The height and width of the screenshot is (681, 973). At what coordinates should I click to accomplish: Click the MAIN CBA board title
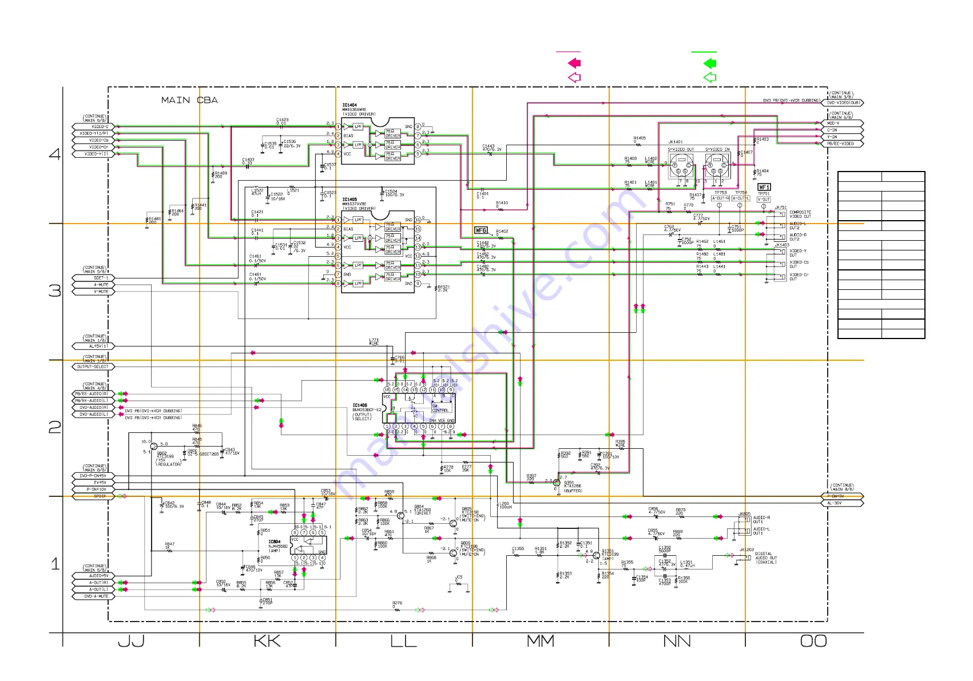[189, 100]
